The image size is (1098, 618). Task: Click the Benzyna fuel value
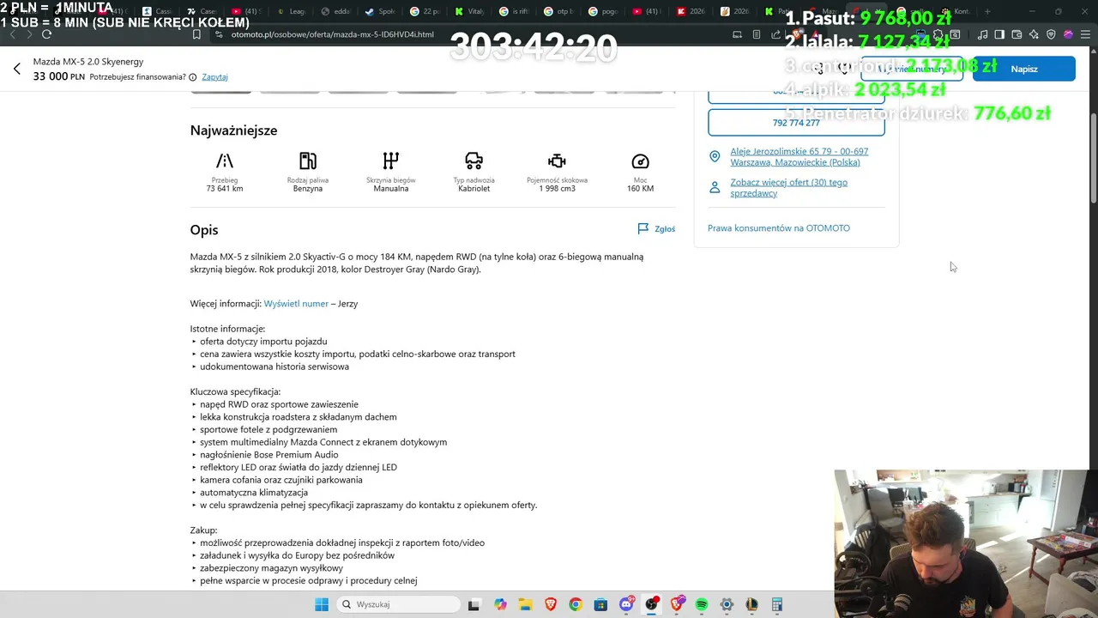[308, 189]
